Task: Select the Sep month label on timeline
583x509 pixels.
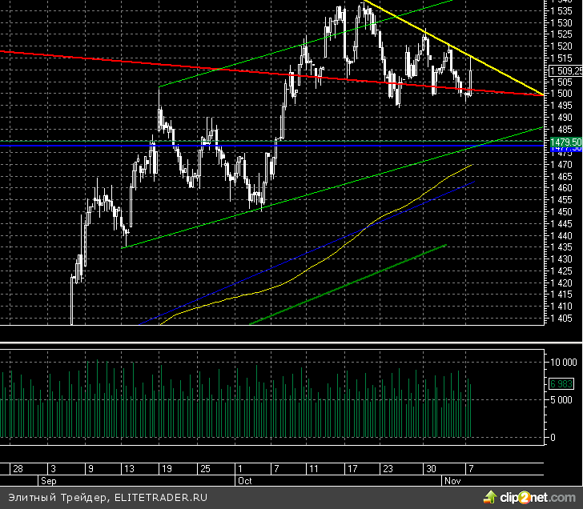Action: [49, 481]
